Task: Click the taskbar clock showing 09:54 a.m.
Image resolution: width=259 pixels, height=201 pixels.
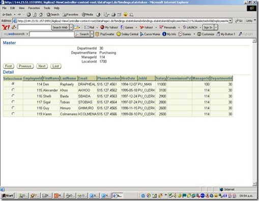Action: tap(246, 196)
